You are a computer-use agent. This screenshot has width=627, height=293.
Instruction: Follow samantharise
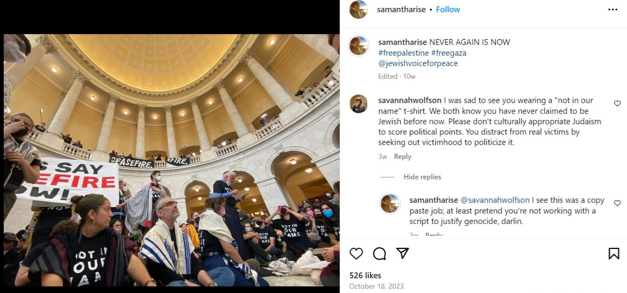pos(448,9)
